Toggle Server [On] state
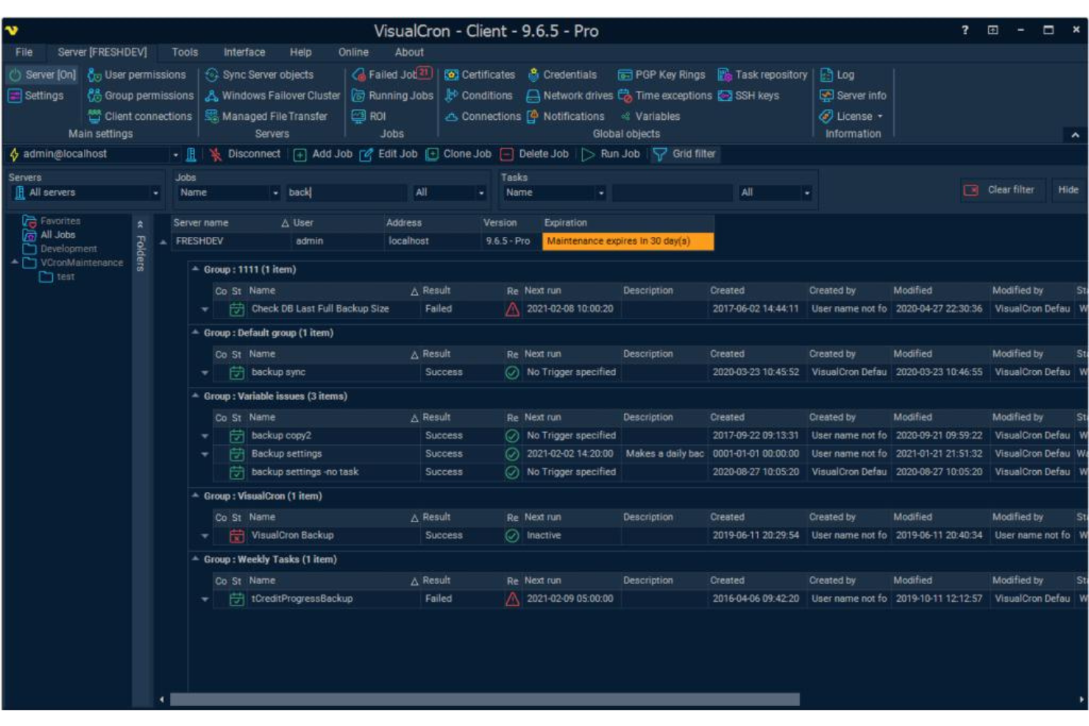This screenshot has width=1089, height=726. click(42, 74)
